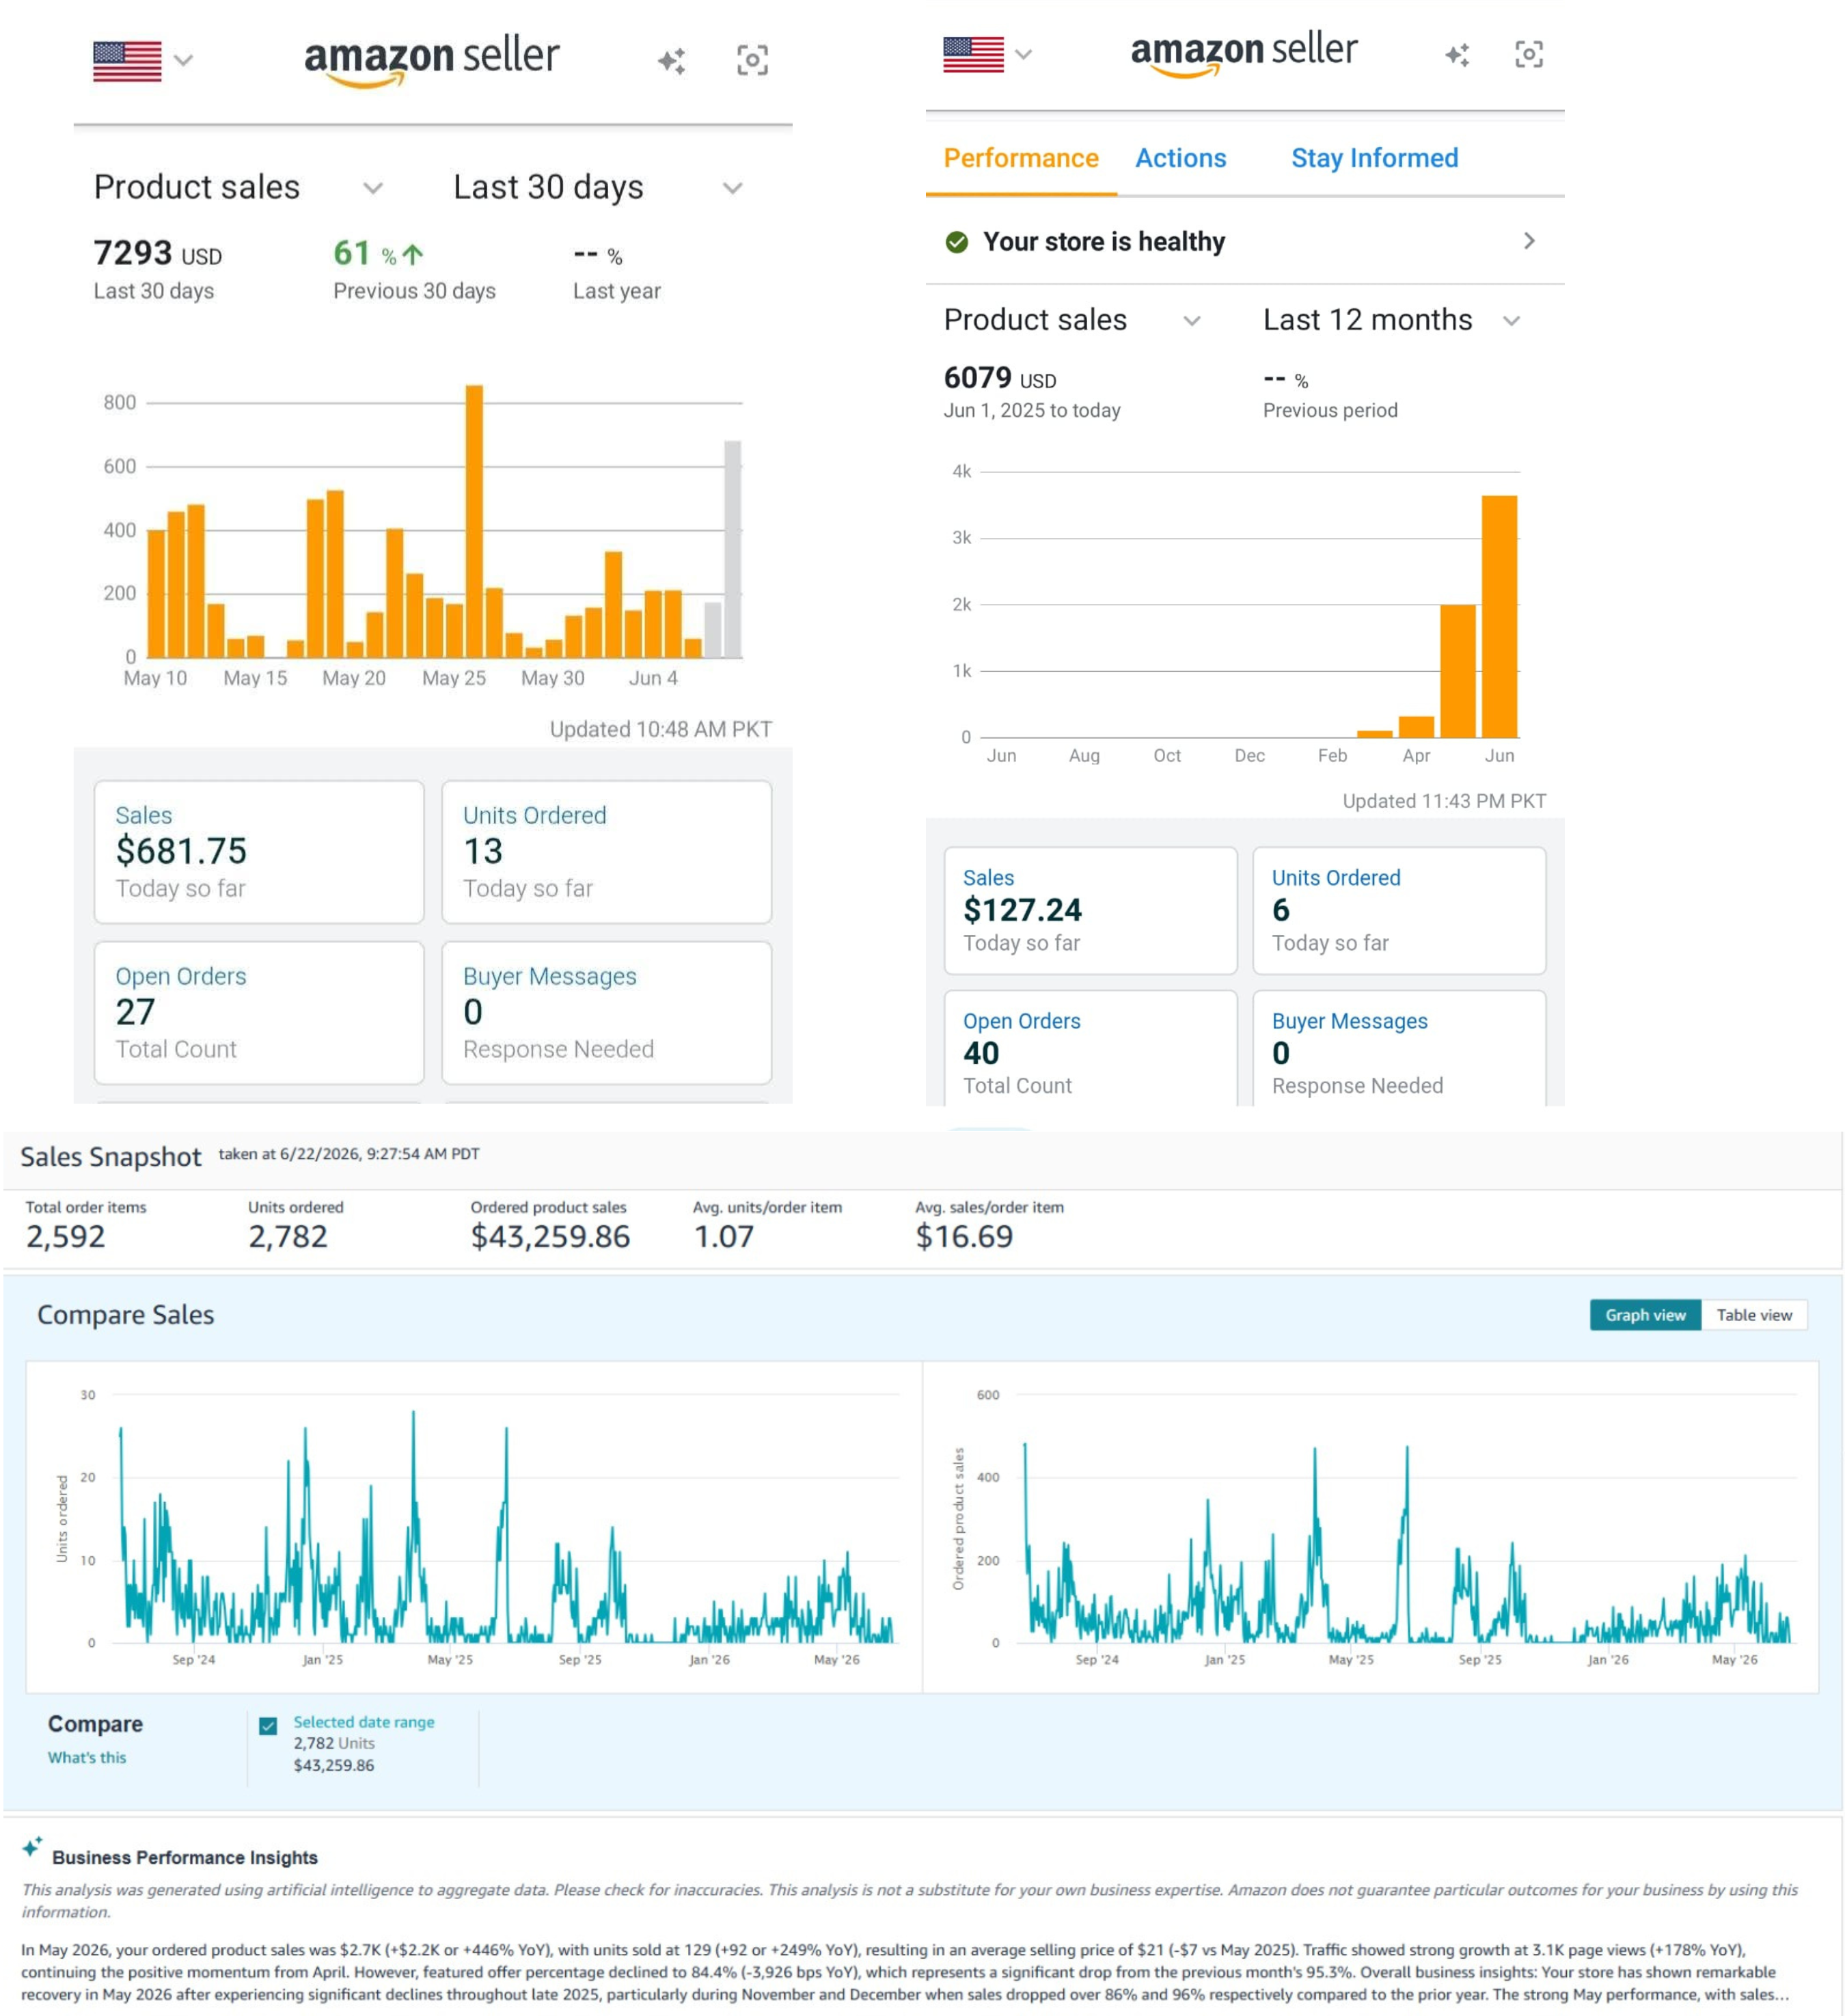Tap the scan camera icon in left header
This screenshot has width=1845, height=2016.
752,60
